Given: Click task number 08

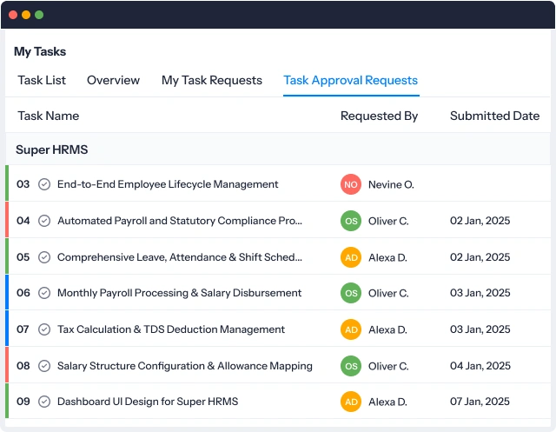Looking at the screenshot, I should tap(23, 366).
